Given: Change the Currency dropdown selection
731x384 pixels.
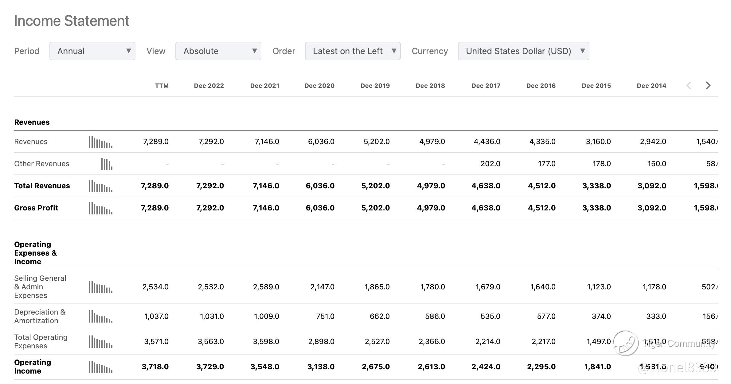Looking at the screenshot, I should coord(523,51).
